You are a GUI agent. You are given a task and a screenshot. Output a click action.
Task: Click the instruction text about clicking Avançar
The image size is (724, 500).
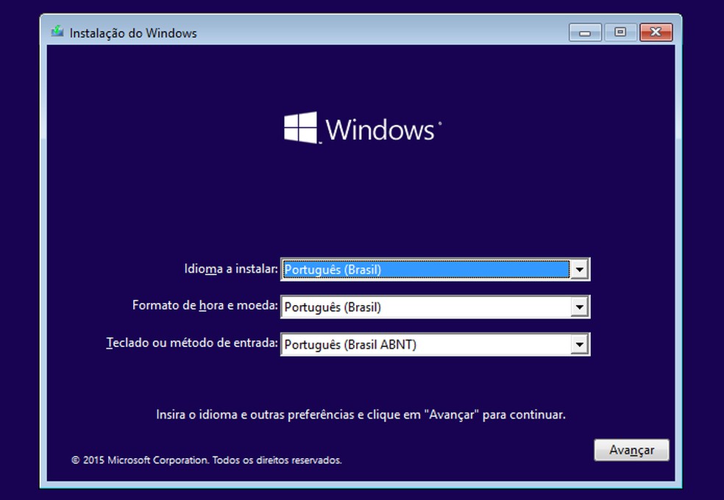point(361,414)
